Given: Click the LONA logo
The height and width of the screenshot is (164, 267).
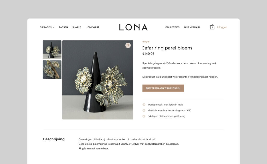Looking at the screenshot, I should point(133,27).
